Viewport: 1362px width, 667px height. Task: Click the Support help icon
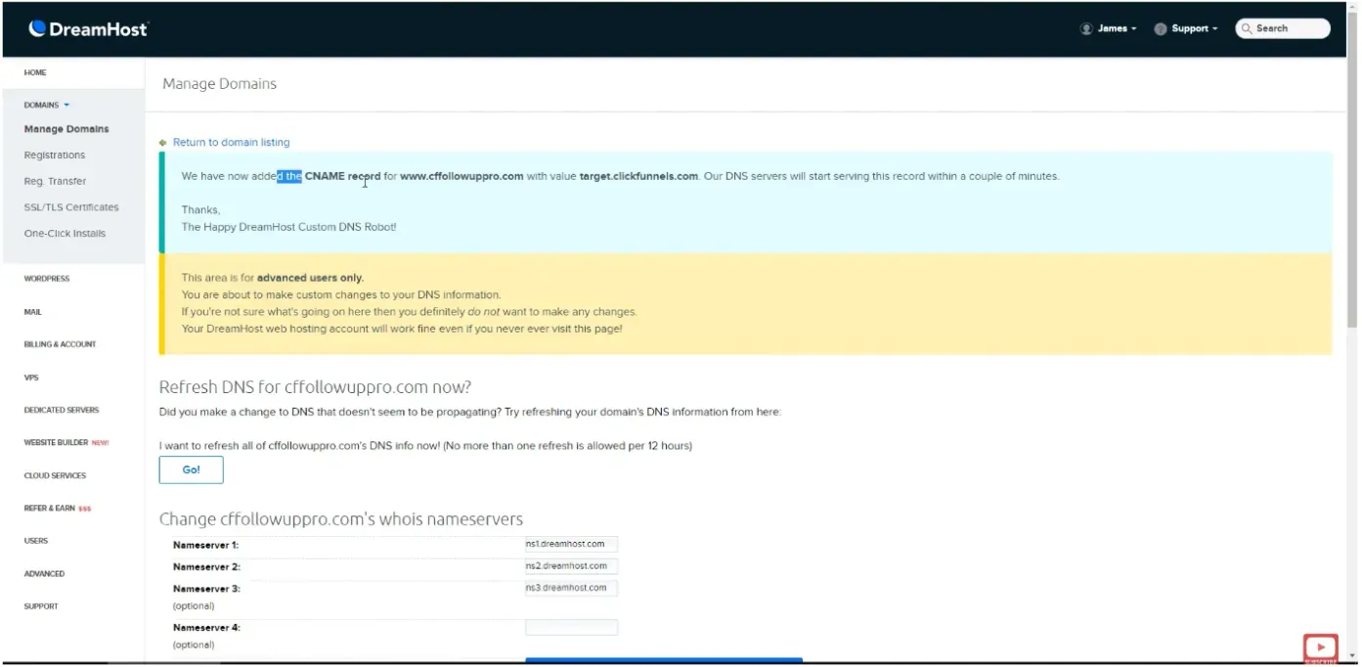point(1161,29)
